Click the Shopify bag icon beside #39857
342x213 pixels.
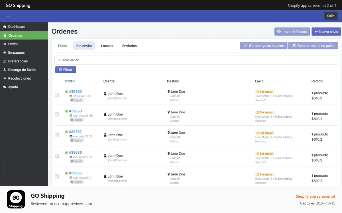tap(66, 132)
